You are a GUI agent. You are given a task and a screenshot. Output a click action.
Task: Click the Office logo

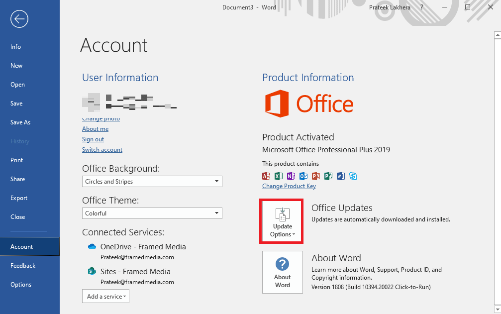click(x=309, y=104)
